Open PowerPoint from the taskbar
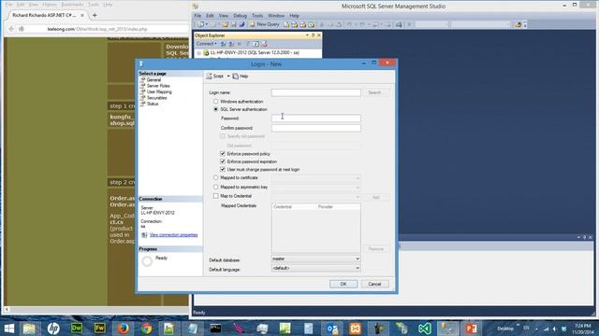This screenshot has width=599, height=336. coord(471,329)
